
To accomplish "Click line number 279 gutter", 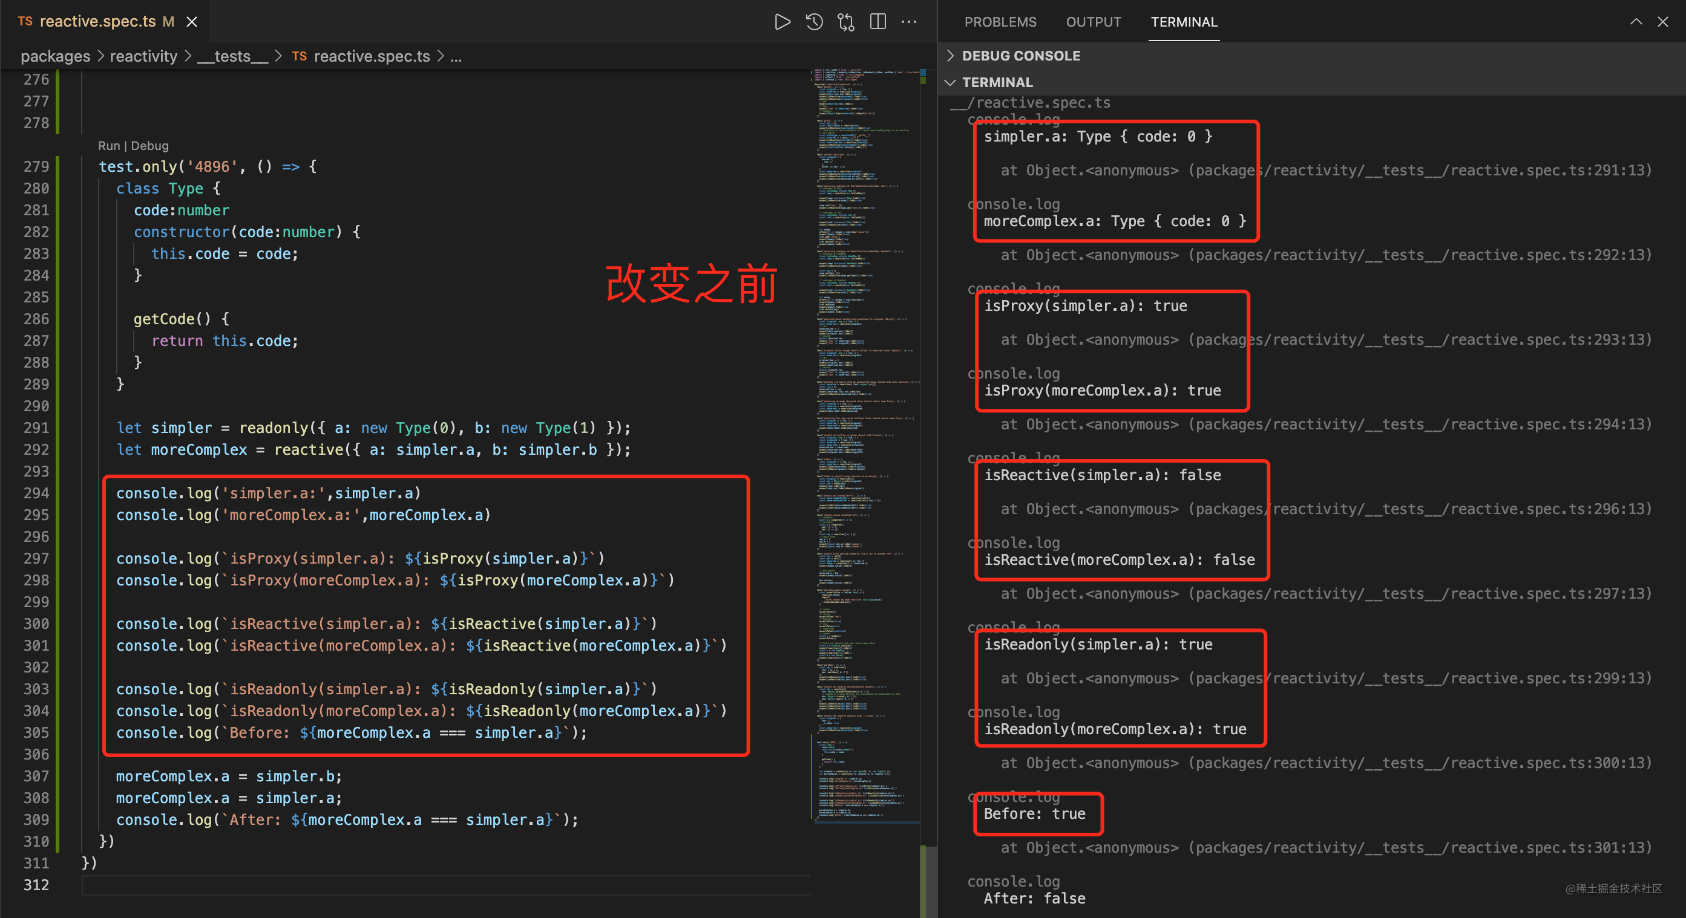I will click(37, 166).
